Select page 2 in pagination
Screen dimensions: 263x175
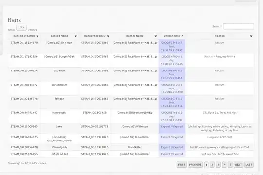click(212, 165)
